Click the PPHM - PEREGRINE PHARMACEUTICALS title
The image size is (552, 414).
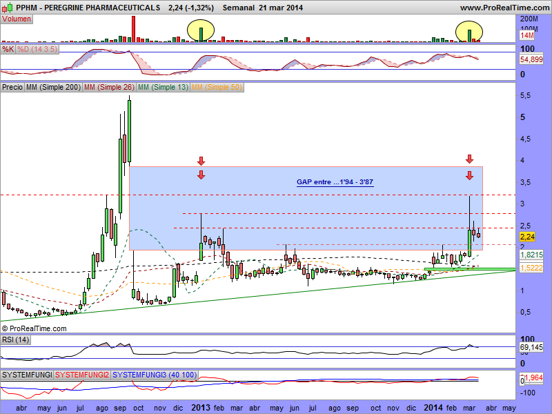click(x=88, y=8)
